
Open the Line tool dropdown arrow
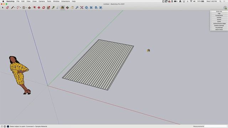[15, 8]
